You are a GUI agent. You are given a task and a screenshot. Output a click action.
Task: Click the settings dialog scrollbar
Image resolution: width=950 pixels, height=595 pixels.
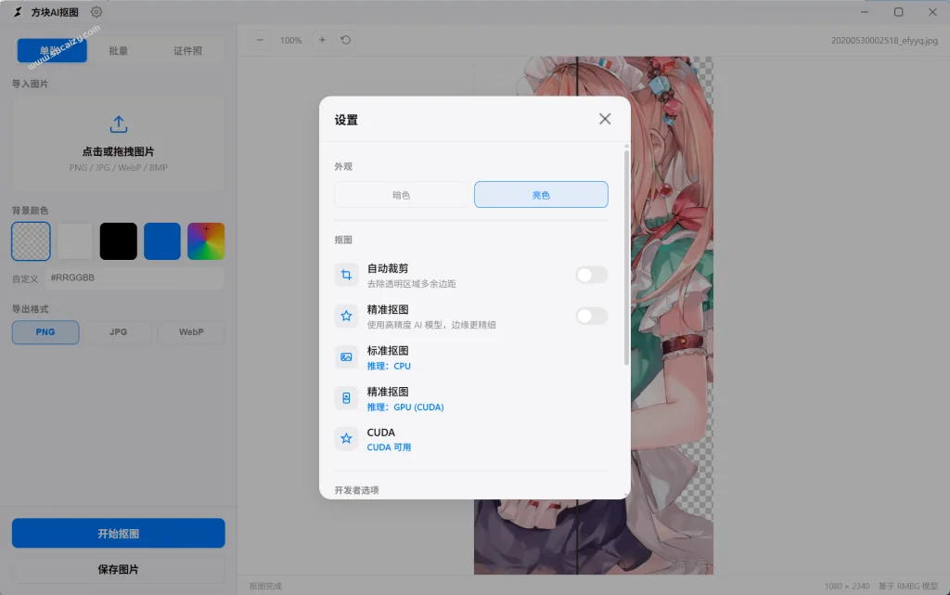tap(626, 257)
